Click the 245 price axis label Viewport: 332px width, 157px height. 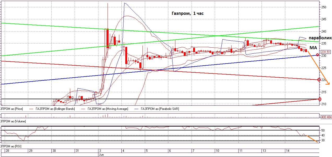click(x=324, y=19)
